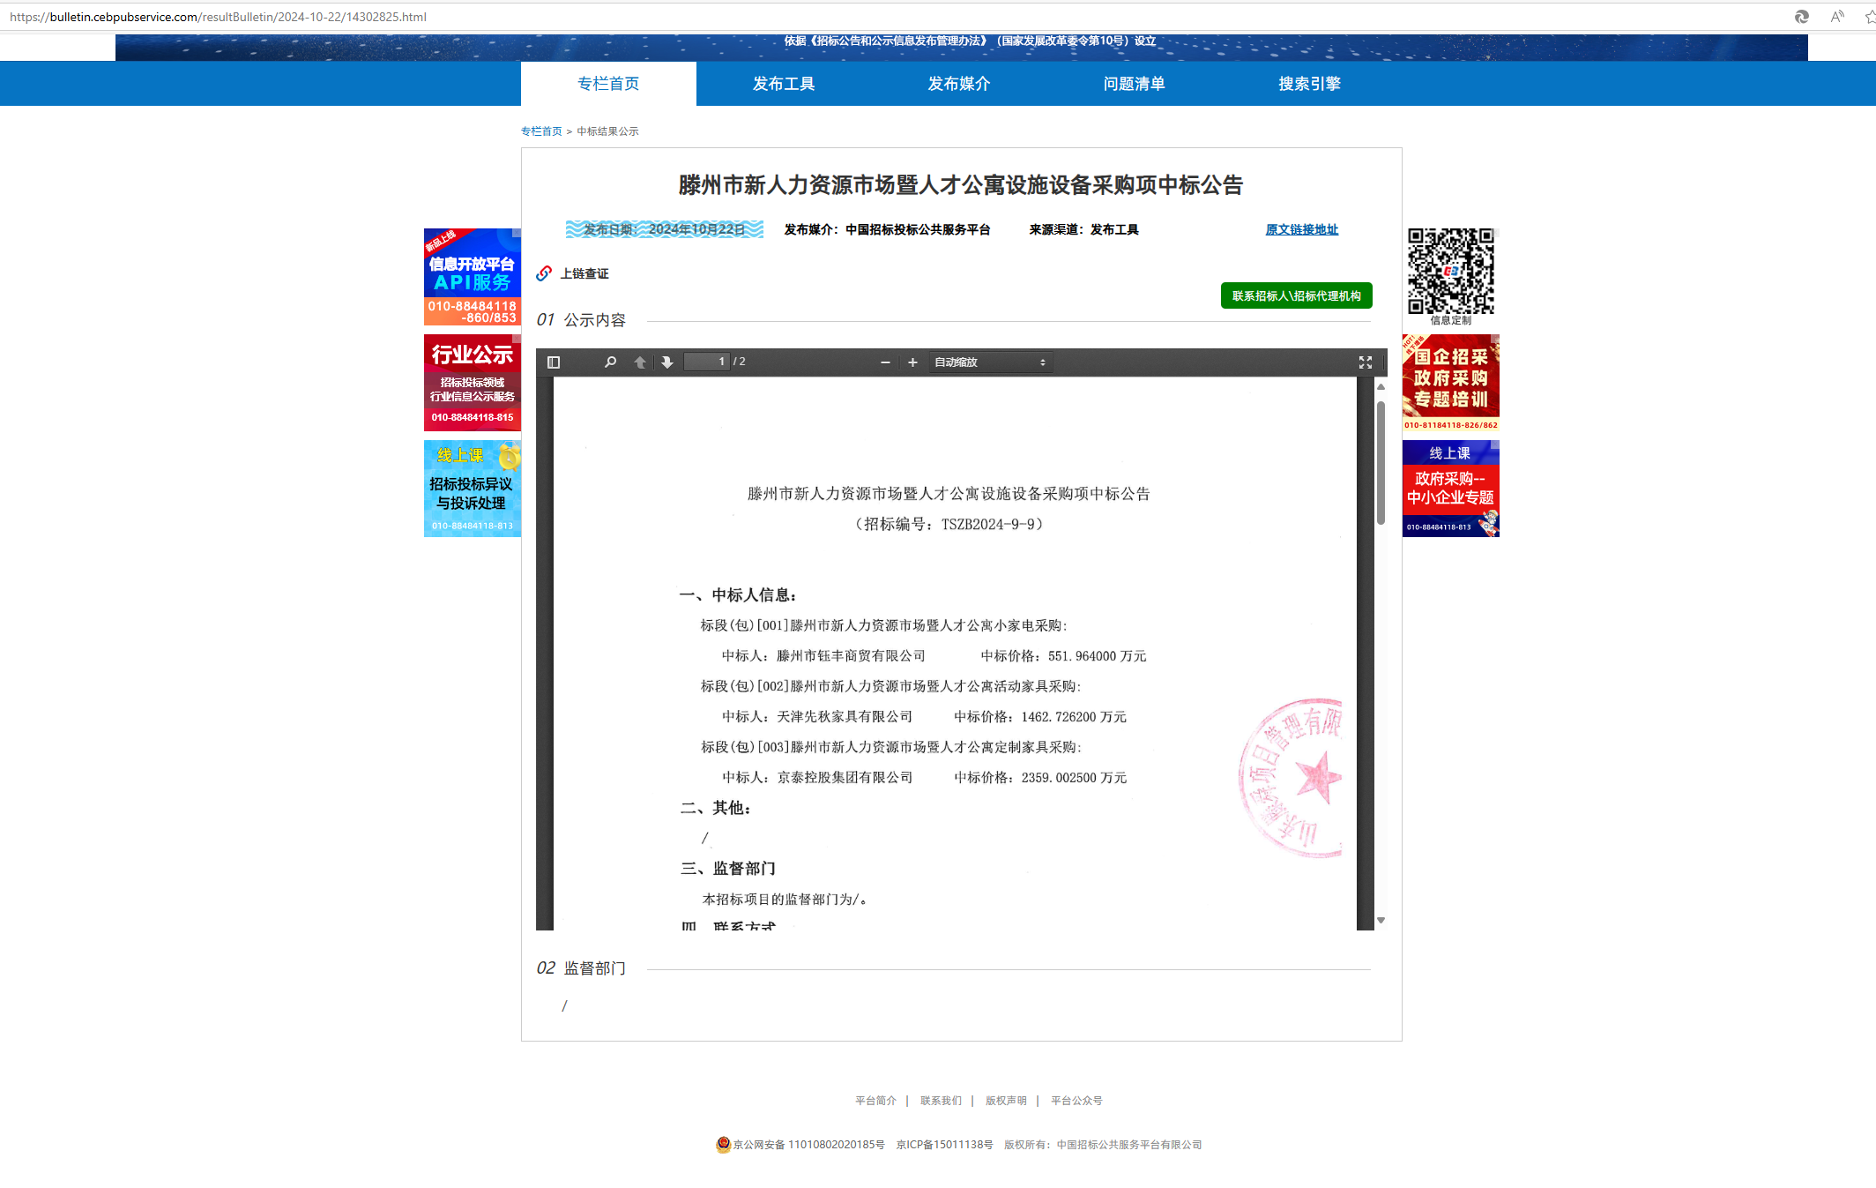
Task: Click 专栏首页 breadcrumb link
Action: 540,131
